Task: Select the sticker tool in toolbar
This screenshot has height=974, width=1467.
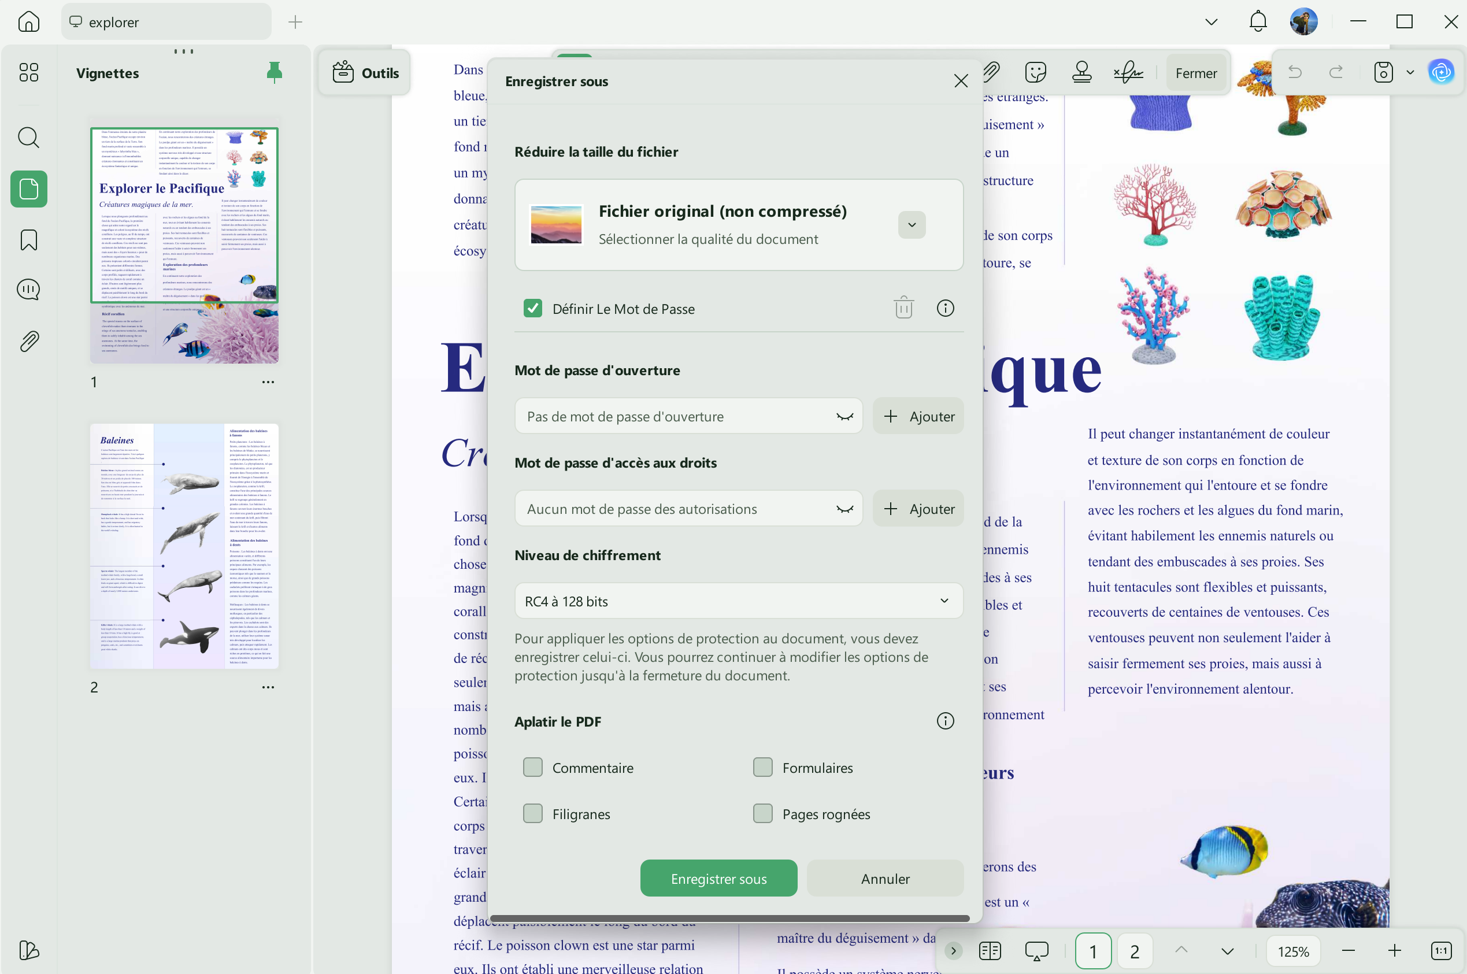Action: click(x=1035, y=72)
